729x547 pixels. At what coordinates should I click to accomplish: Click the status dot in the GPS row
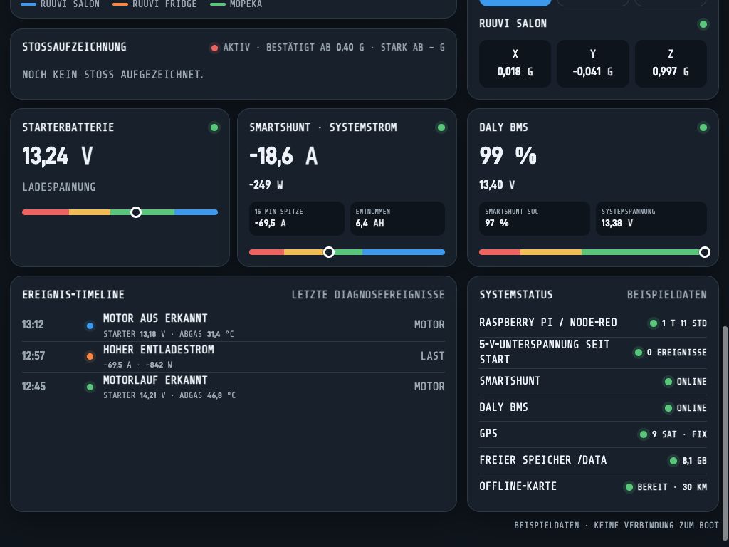point(644,434)
